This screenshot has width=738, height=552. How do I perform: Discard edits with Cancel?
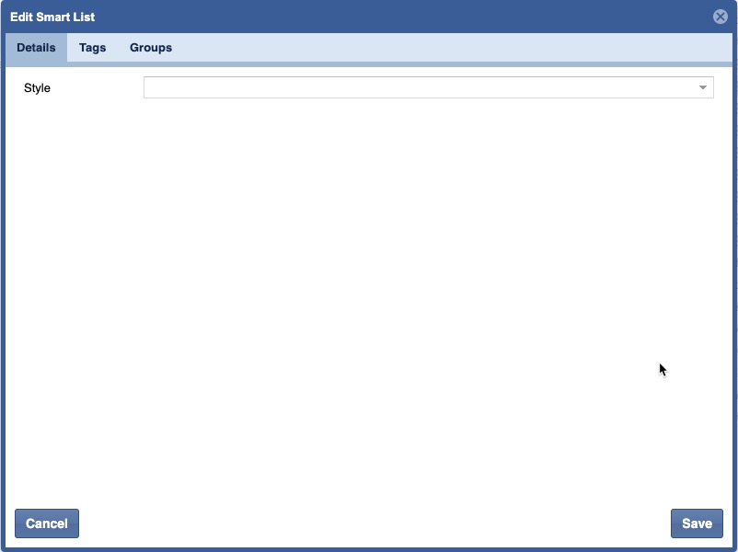point(47,523)
